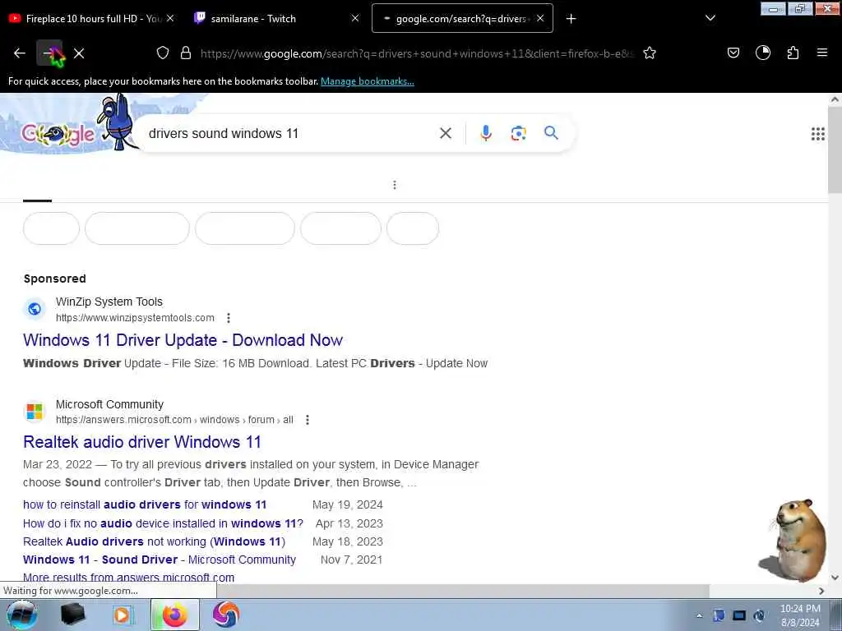The height and width of the screenshot is (631, 842).
Task: Open the more options dots below search bar
Action: point(395,185)
